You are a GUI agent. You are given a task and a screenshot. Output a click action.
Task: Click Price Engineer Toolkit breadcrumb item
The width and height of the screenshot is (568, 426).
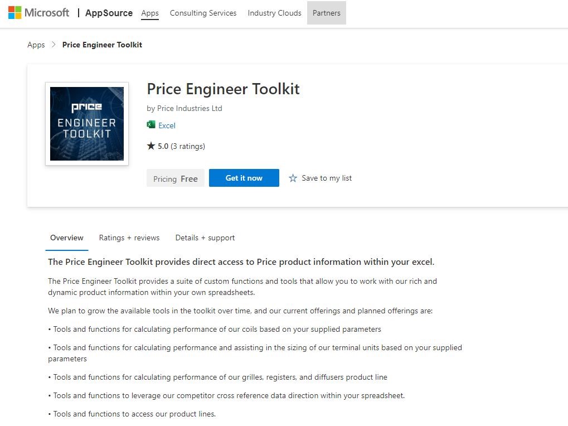pos(102,45)
